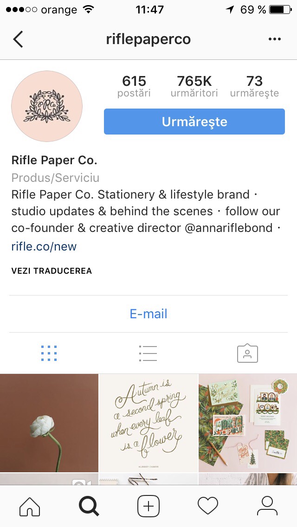
Task: Open the search magnifier tab
Action: pyautogui.click(x=89, y=506)
